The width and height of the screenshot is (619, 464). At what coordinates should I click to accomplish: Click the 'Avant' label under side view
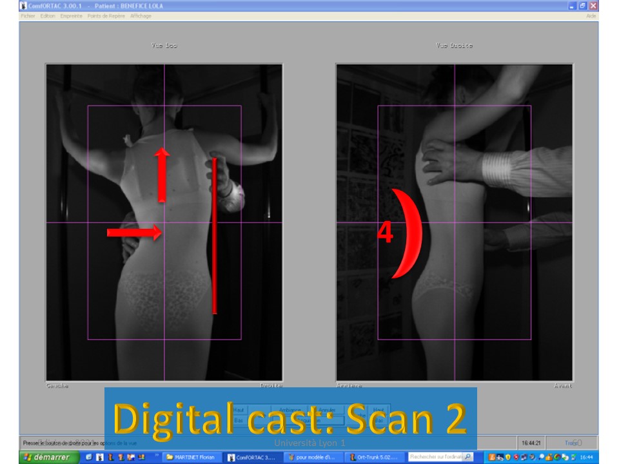click(563, 386)
